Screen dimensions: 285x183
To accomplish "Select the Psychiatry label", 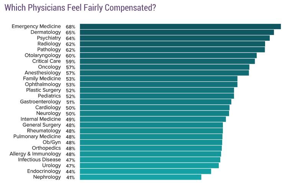I will click(x=49, y=38).
